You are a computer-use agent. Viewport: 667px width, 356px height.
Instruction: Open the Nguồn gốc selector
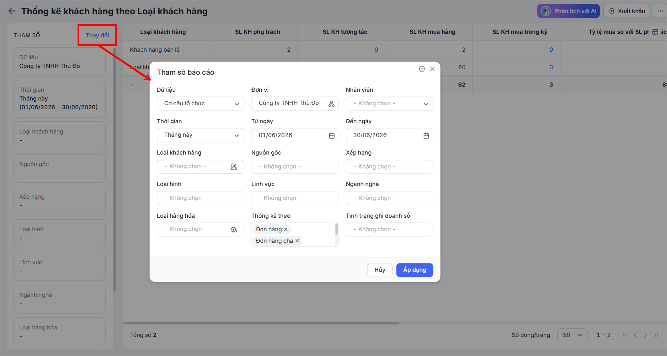295,167
